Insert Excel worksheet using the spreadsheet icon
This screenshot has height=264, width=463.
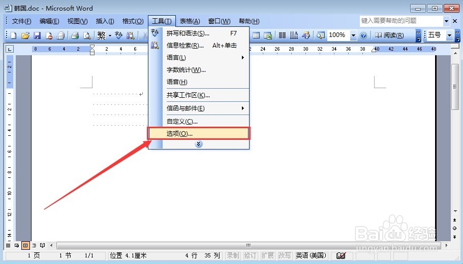(x=268, y=35)
